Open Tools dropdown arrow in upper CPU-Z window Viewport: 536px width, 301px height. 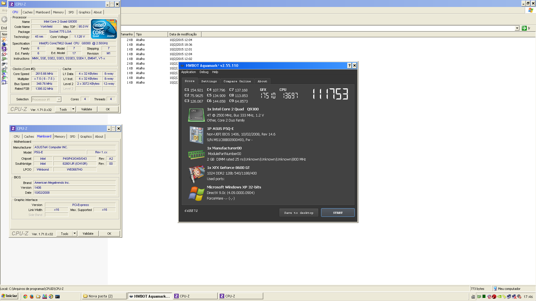point(73,109)
